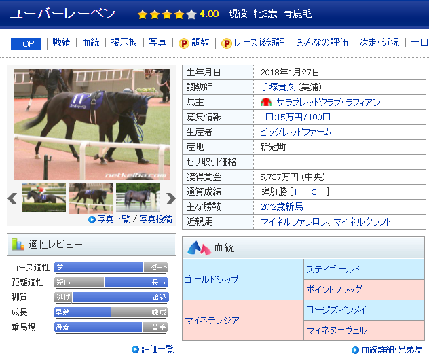Open 1口:15万円/100口 recruitment link
429x360 pixels.
295,118
